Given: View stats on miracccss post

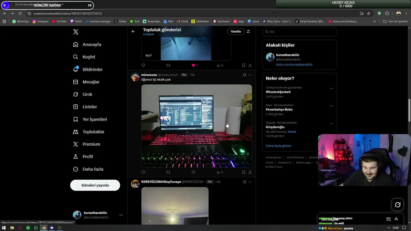Looking at the screenshot, I should click(220, 172).
